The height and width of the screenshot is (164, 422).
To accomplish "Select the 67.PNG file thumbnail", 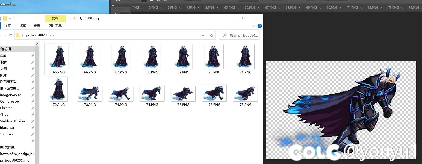I will point(121,56).
